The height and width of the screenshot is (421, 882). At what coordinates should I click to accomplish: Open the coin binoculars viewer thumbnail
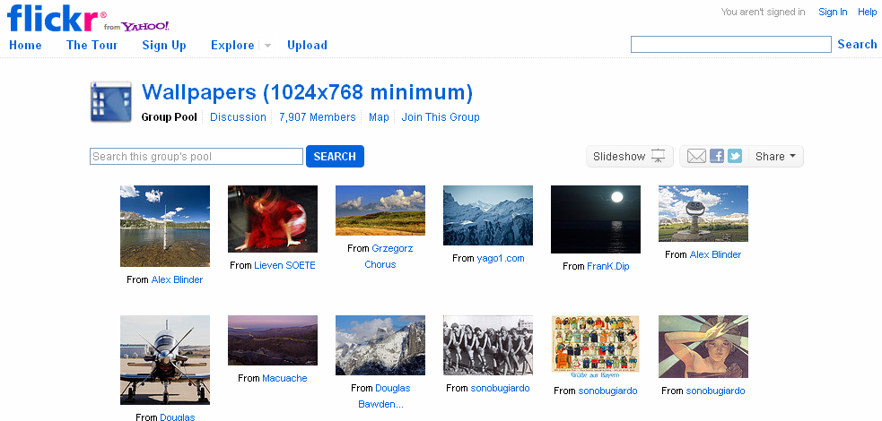703,213
